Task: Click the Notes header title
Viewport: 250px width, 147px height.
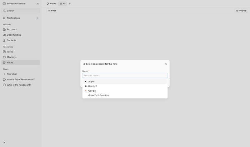Action: (53, 4)
